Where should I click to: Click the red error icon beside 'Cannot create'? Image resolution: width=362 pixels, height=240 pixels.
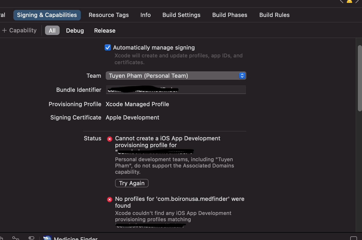110,139
